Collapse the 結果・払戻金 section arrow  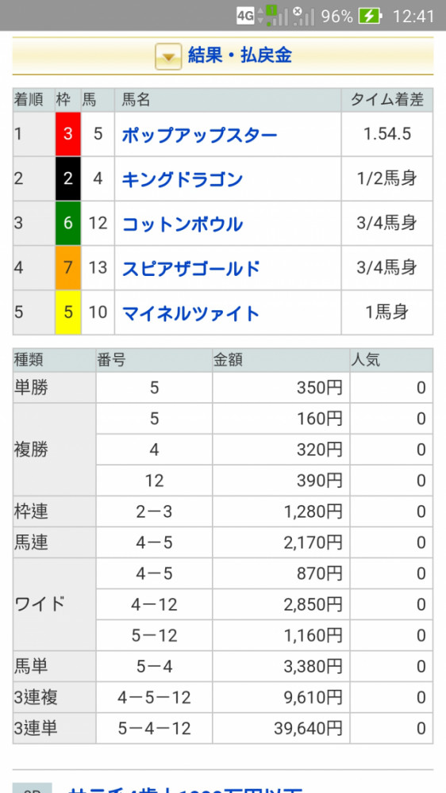168,56
